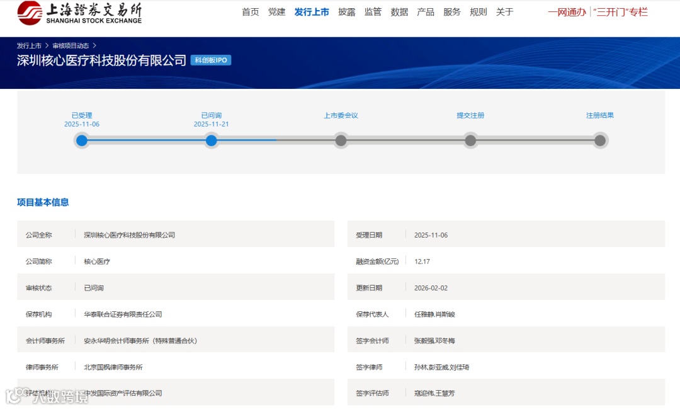Select the 已受理 timeline node
Screen dimensions: 680x409
81,141
